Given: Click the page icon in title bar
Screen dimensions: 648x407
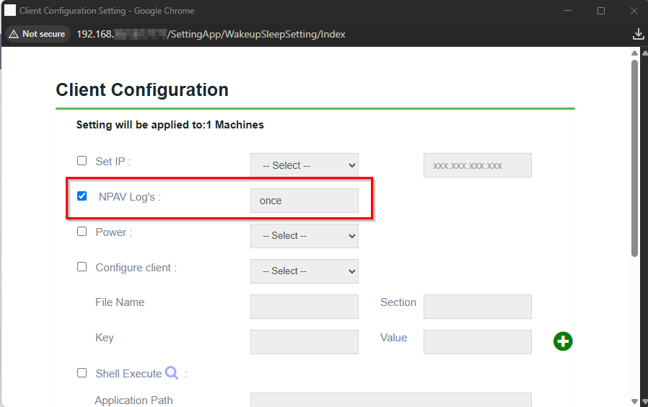Looking at the screenshot, I should (10, 11).
